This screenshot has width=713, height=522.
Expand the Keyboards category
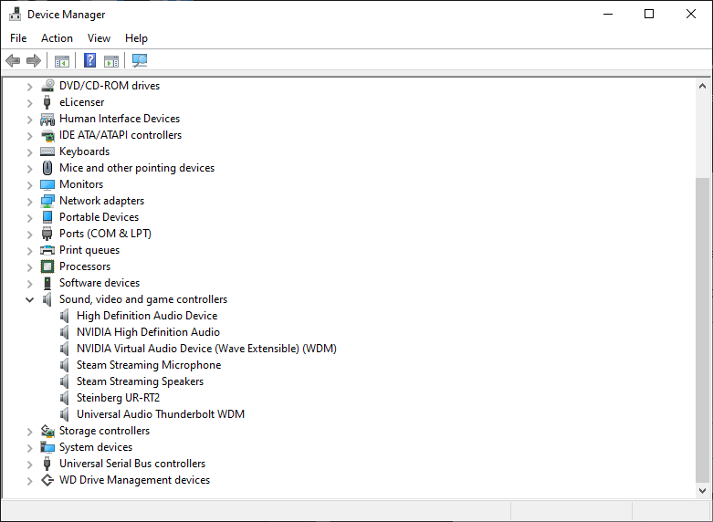(29, 152)
